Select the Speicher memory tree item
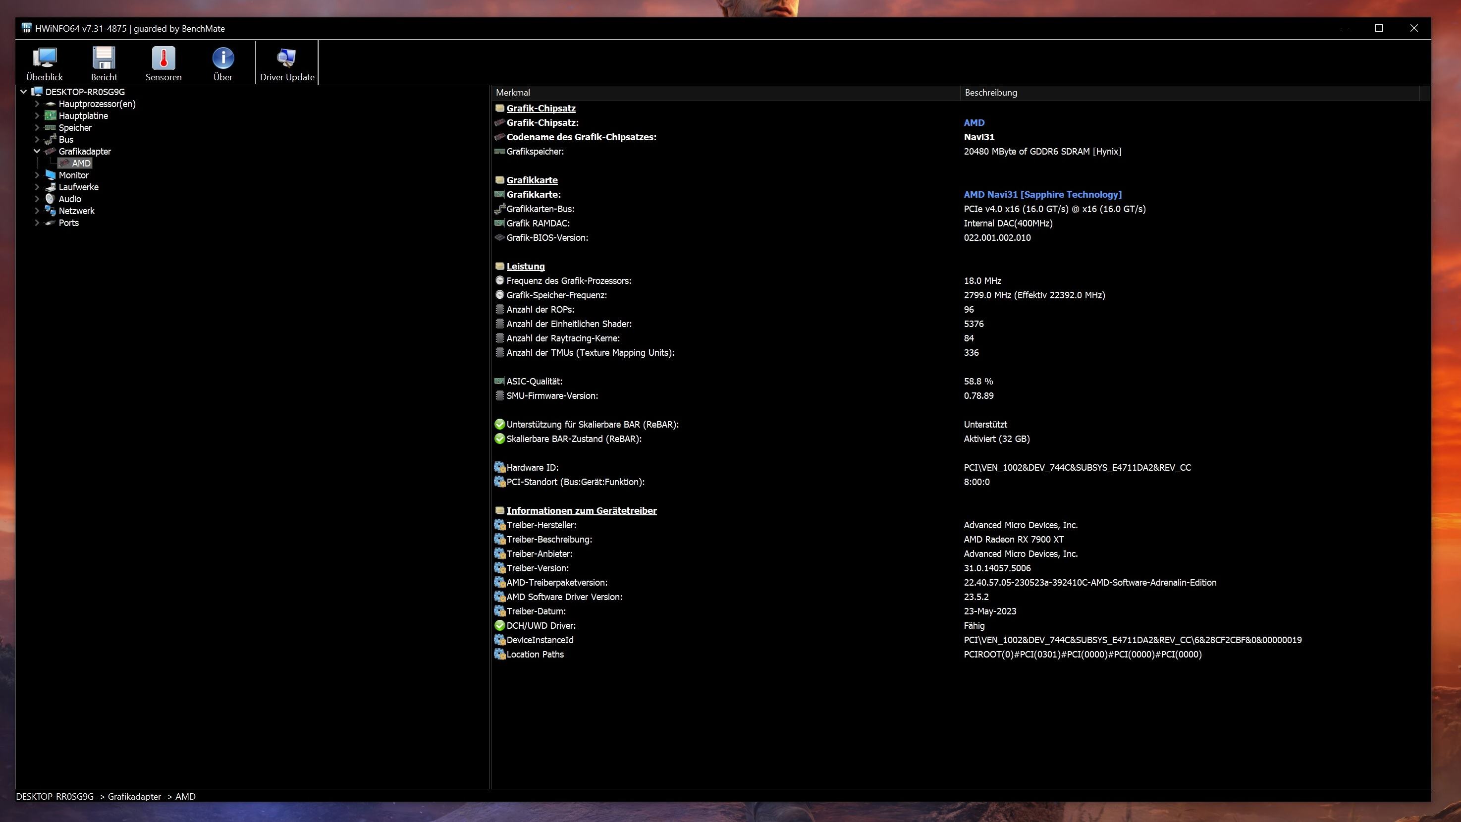The width and height of the screenshot is (1461, 822). click(75, 128)
